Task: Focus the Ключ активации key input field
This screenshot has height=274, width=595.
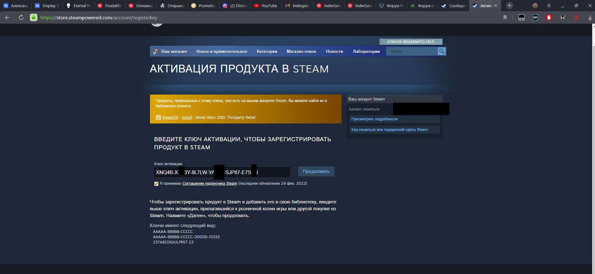Action: [223, 172]
